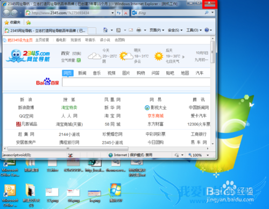Go back with the IE Back arrow
Screen dimensions: 269x209
click(6, 13)
